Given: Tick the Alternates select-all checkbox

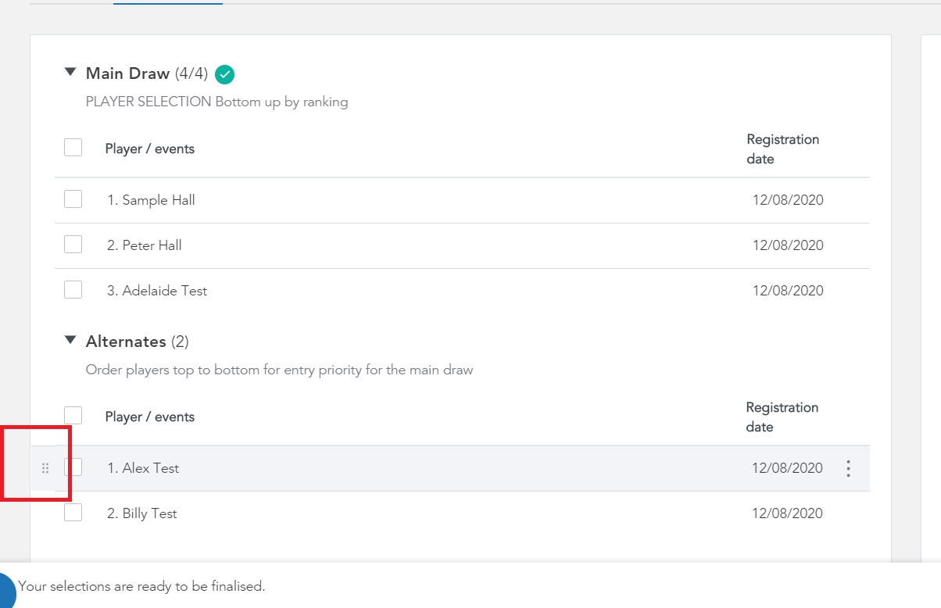Looking at the screenshot, I should [73, 415].
